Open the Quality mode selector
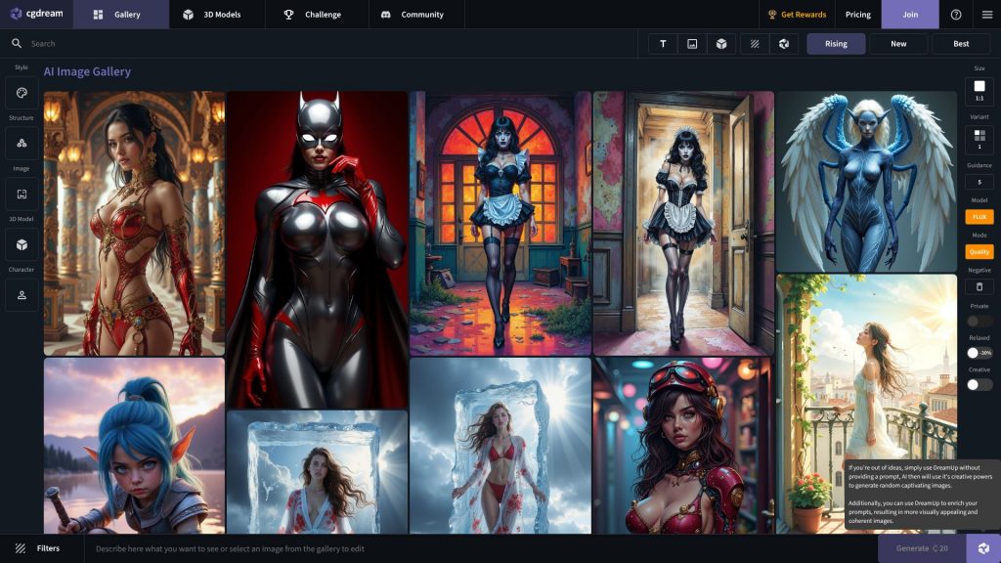Screen dimensions: 1001x563 click(979, 251)
